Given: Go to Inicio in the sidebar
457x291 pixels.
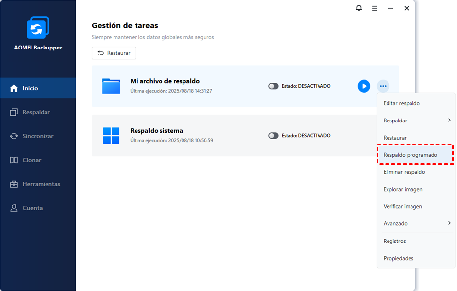Looking at the screenshot, I should click(30, 88).
